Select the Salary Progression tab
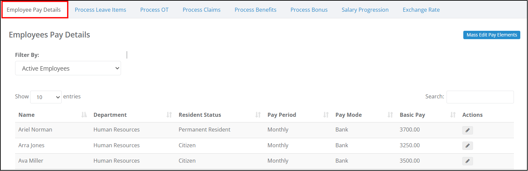Screen dimensions: 528x171 click(365, 10)
